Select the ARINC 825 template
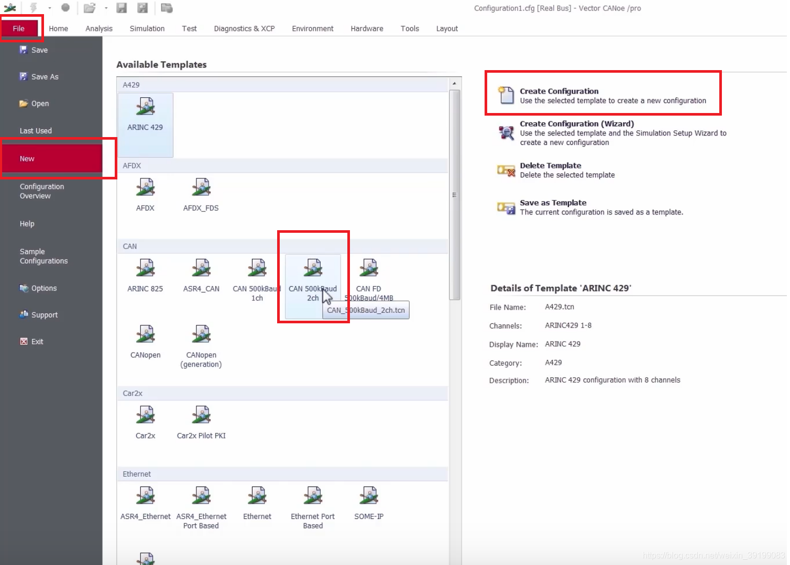The height and width of the screenshot is (565, 790). coord(146,276)
